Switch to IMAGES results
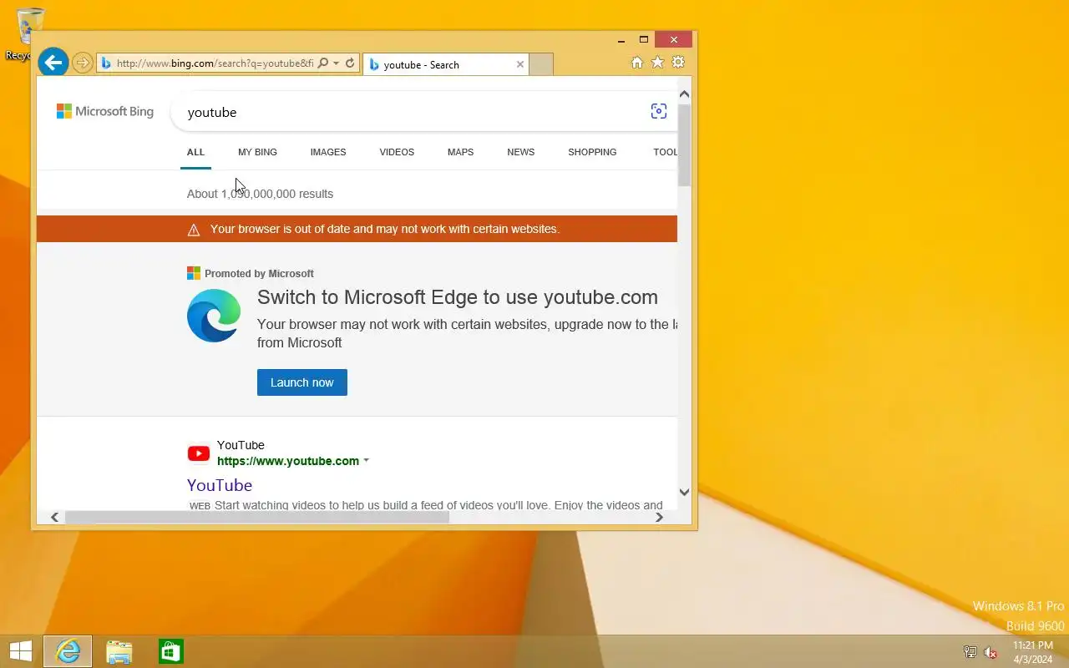 tap(328, 152)
